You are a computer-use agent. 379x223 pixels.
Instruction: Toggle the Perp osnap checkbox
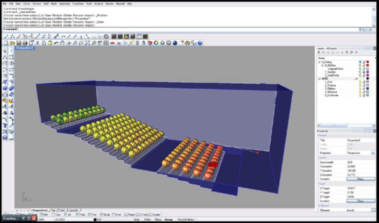[78, 214]
